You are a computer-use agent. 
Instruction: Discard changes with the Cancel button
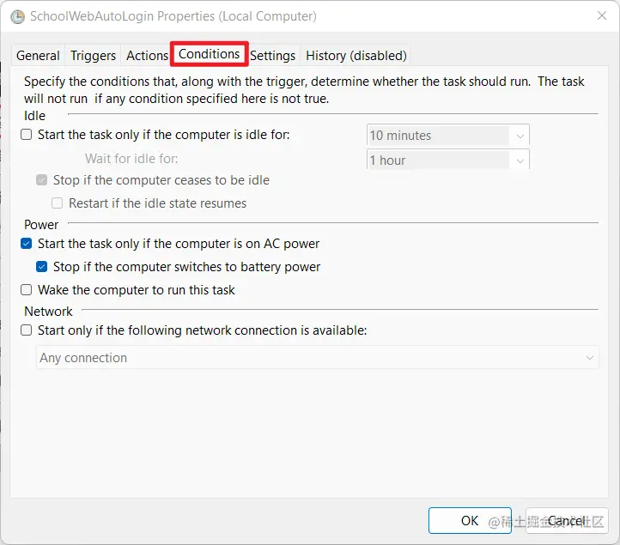coord(567,520)
